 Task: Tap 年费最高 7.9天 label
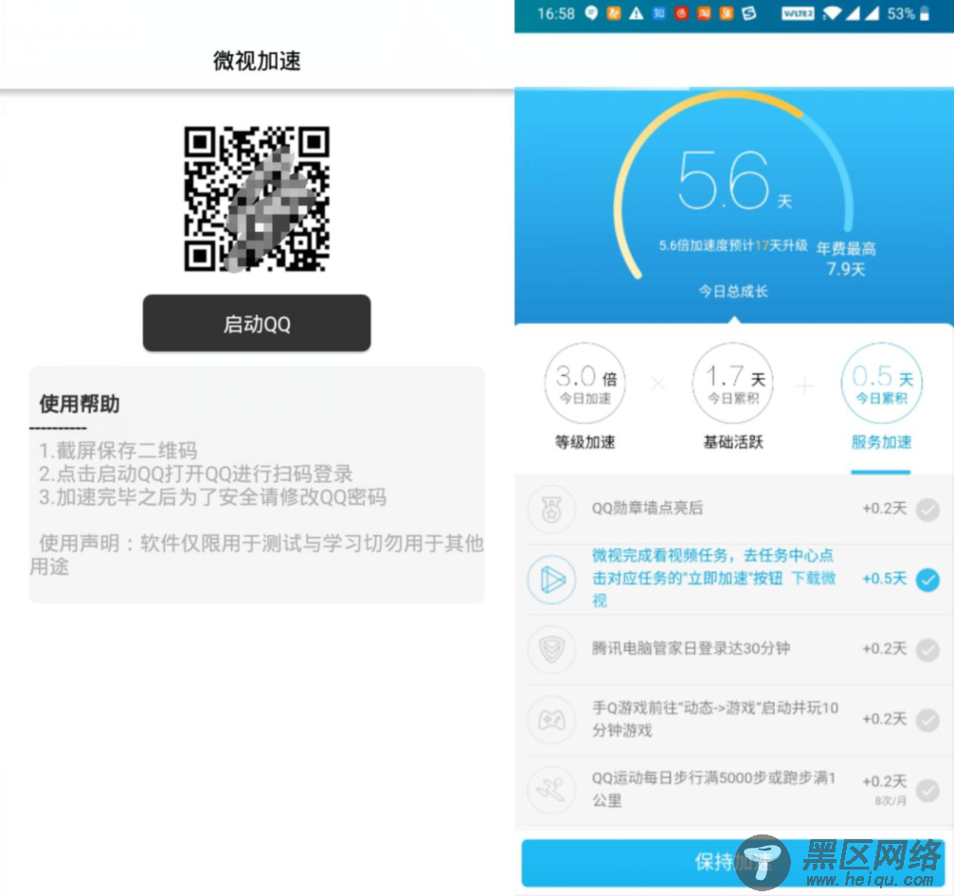point(846,259)
